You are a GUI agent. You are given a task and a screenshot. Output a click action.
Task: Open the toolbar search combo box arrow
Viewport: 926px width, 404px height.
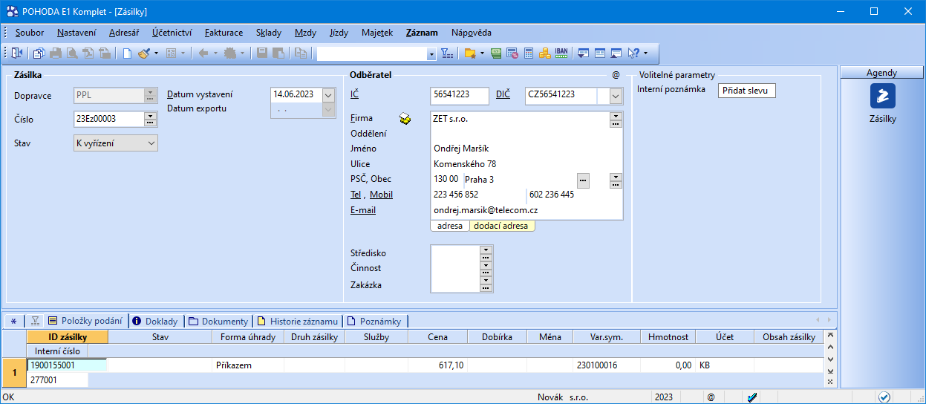point(431,53)
